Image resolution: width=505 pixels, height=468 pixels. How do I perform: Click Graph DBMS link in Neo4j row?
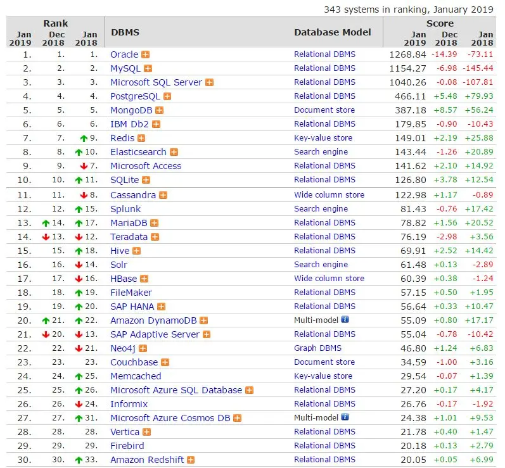[x=317, y=348]
